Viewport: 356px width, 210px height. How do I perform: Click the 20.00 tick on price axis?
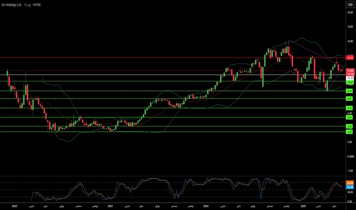coord(349,13)
